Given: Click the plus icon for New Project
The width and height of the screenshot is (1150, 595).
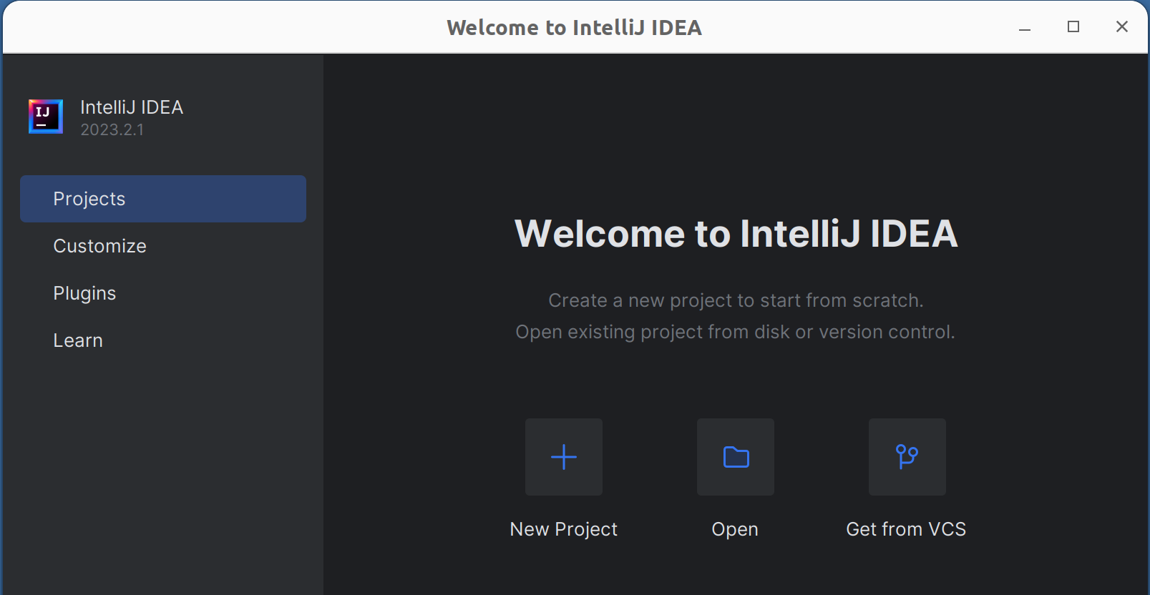Looking at the screenshot, I should [564, 457].
